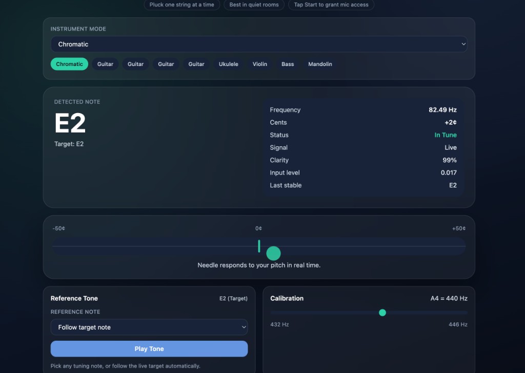Click the +50¢ scale label
This screenshot has height=373, width=525.
458,229
